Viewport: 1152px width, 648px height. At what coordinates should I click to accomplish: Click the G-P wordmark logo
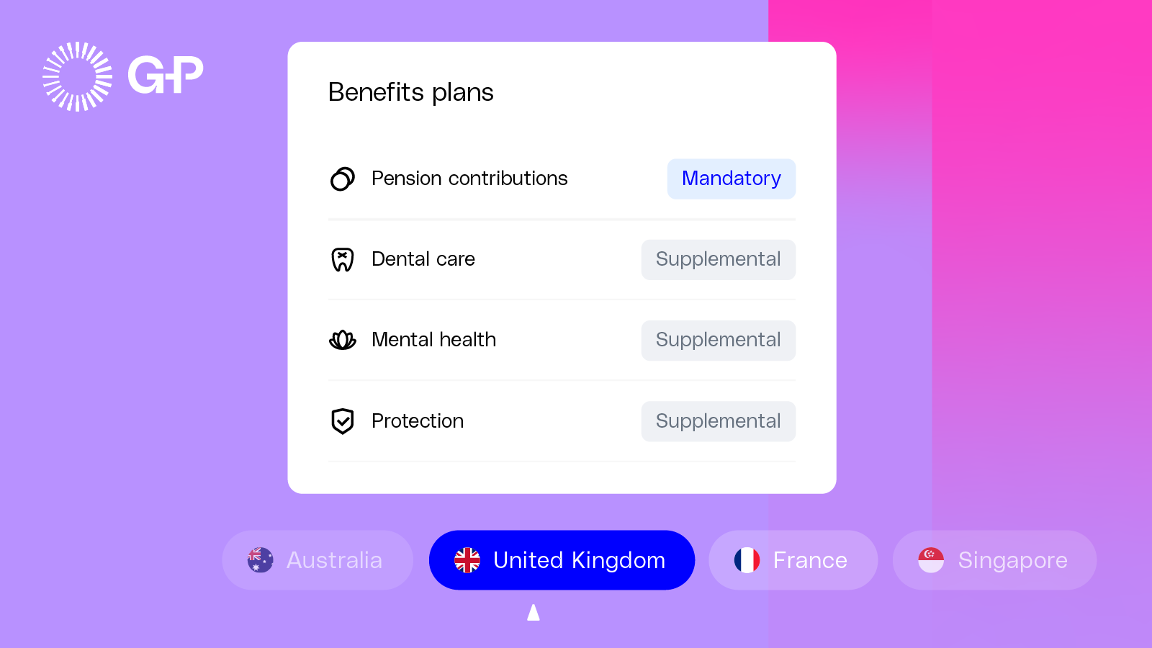click(166, 75)
